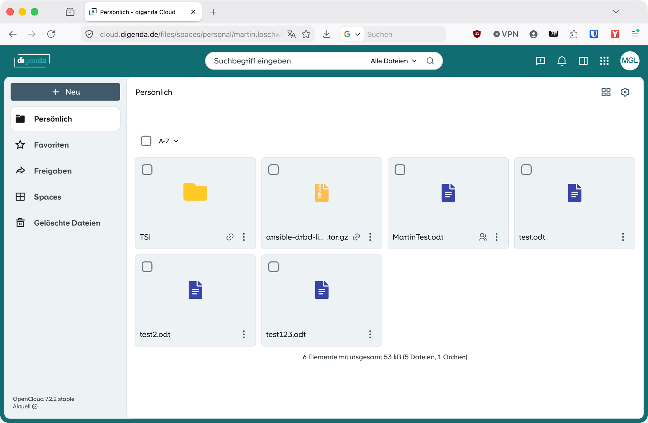Go back in browser history
Viewport: 648px width, 423px height.
click(13, 34)
